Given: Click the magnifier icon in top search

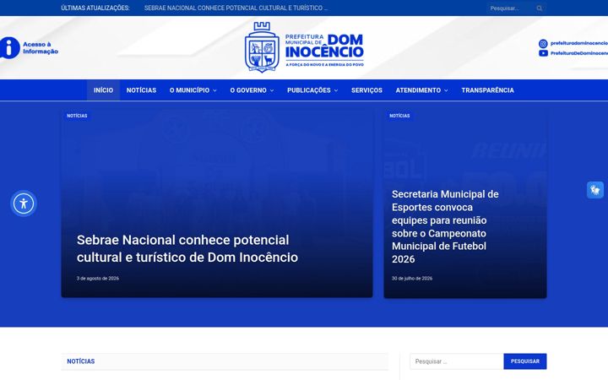Looking at the screenshot, I should coord(540,8).
